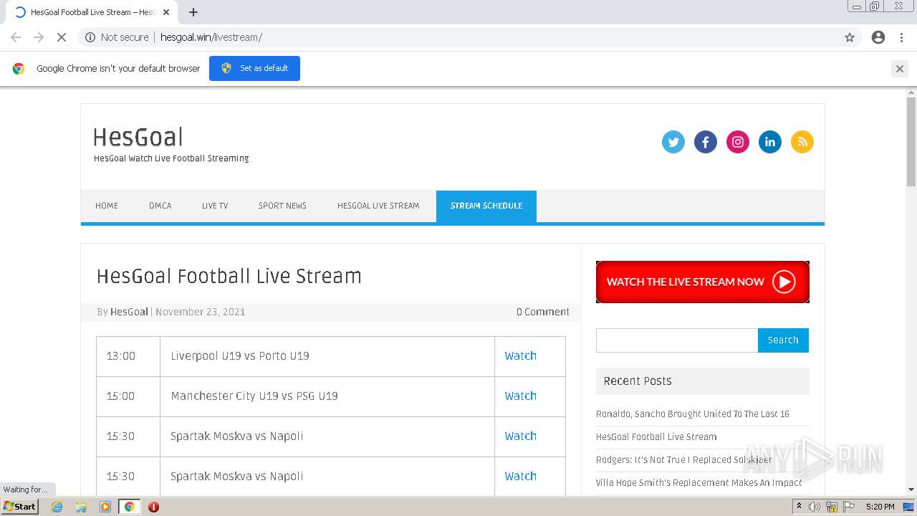Open a new browser tab
The image size is (917, 516).
[193, 12]
